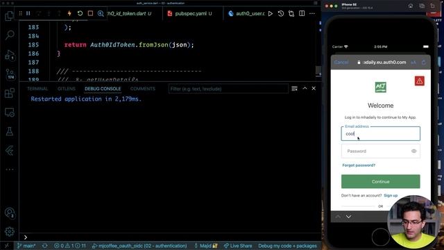Move to next form field with down chevron
444x250 pixels.
pyautogui.click(x=348, y=217)
